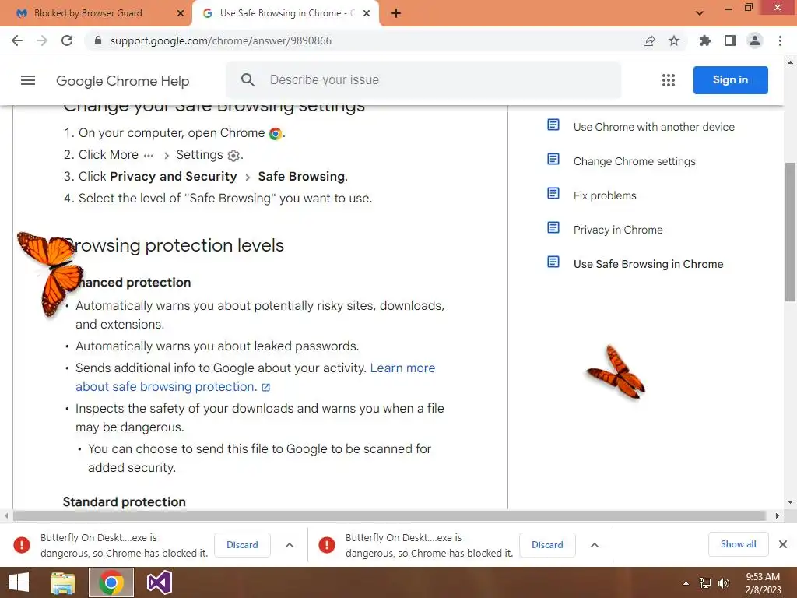Viewport: 797px width, 598px height.
Task: Open the taskbar clock and date
Action: click(763, 583)
